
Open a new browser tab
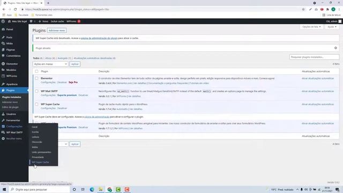click(48, 3)
